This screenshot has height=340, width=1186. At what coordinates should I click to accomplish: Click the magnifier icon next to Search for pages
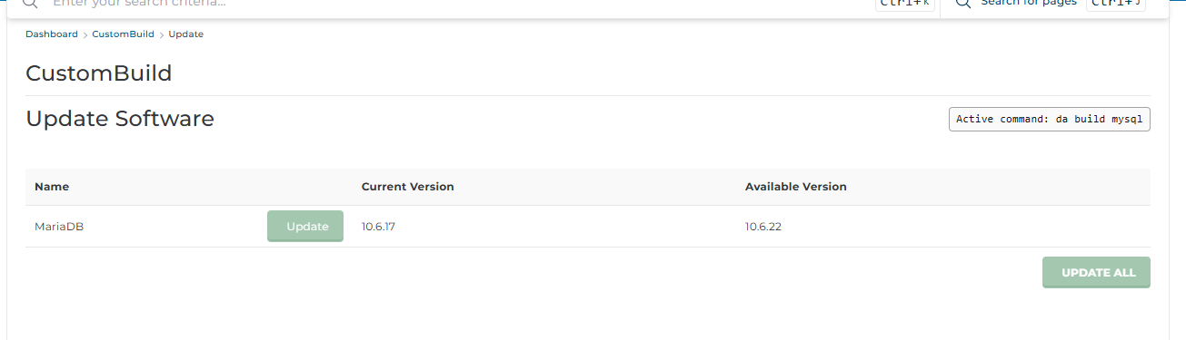[962, 4]
